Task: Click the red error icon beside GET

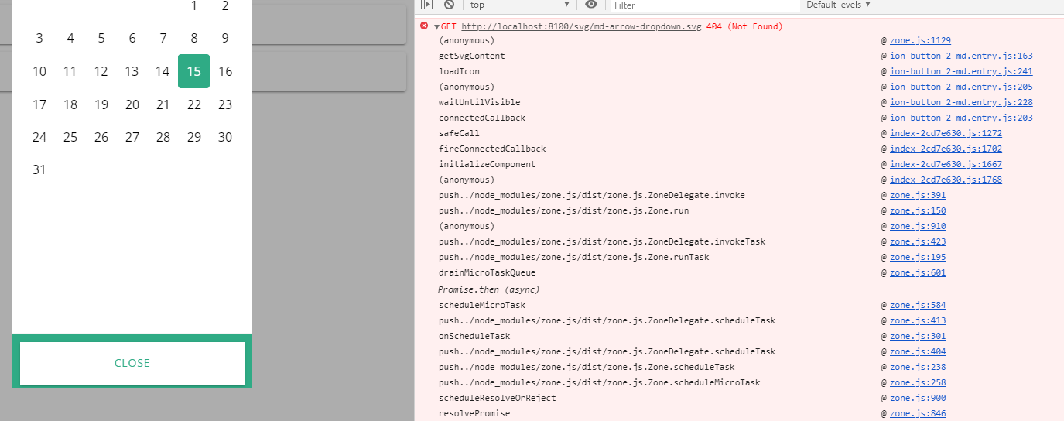Action: 424,26
